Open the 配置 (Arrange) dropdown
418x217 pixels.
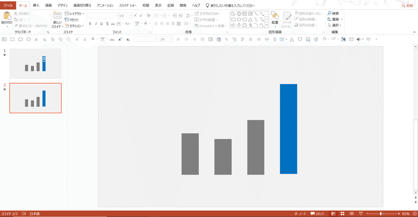(275, 19)
